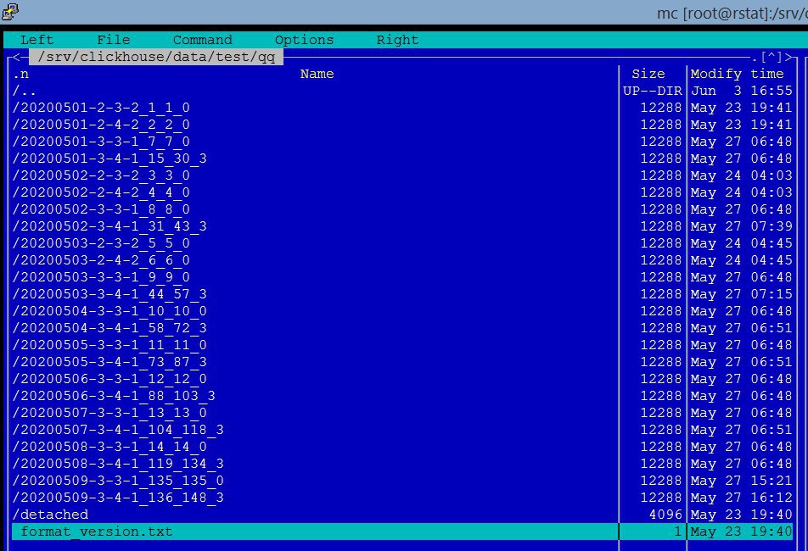Open the File menu
Image resolution: width=808 pixels, height=551 pixels.
point(114,40)
